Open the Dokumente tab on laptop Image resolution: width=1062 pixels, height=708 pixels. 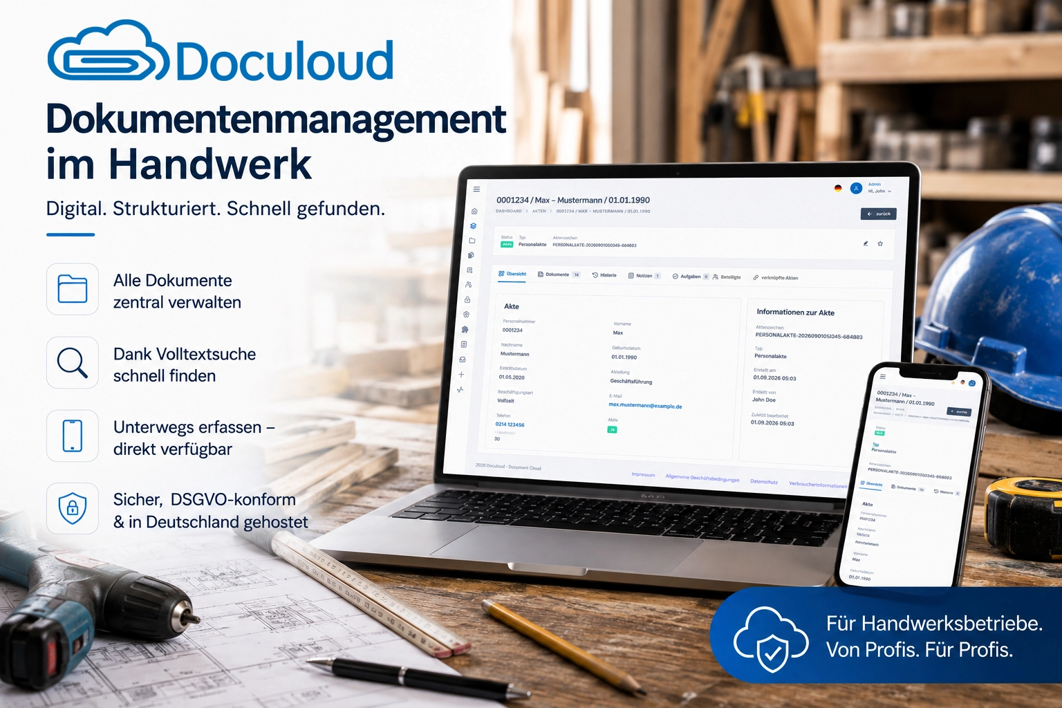coord(559,274)
